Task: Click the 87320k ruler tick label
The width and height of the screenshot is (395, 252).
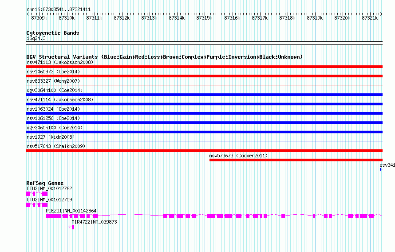Action: [342, 18]
